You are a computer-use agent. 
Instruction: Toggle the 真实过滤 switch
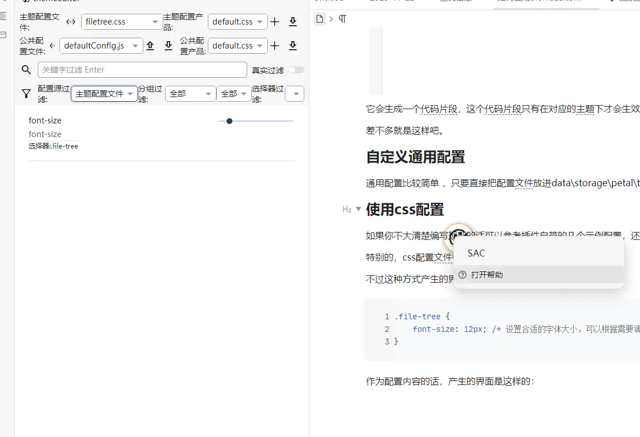pyautogui.click(x=296, y=70)
